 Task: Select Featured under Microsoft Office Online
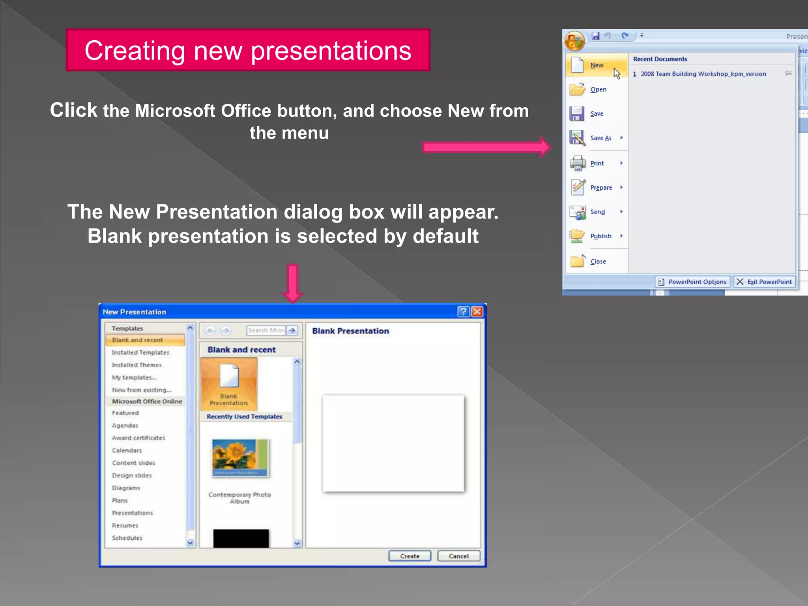125,413
